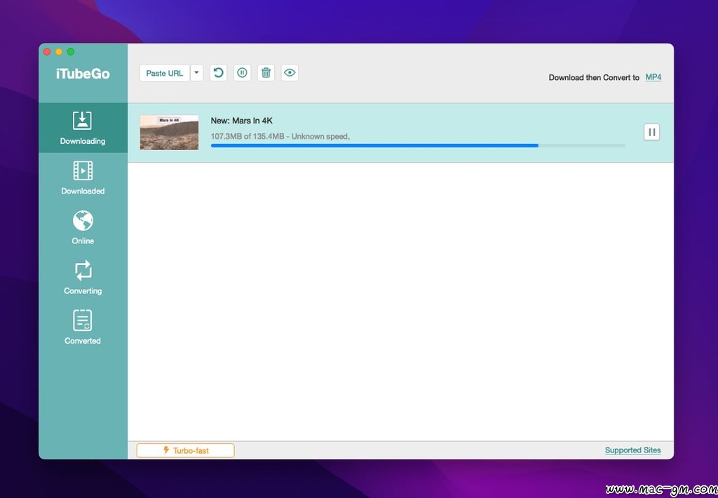Viewport: 718px width, 498px height.
Task: Select the 'New: Mars In 4K' title
Action: click(242, 121)
